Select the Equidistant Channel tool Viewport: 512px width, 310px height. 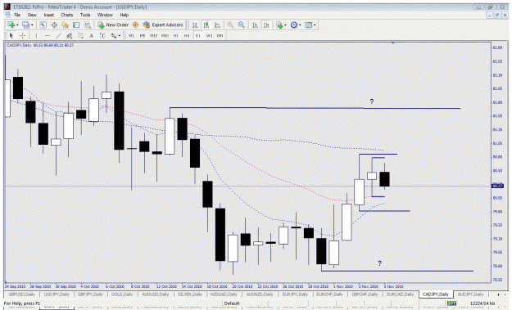[70, 35]
